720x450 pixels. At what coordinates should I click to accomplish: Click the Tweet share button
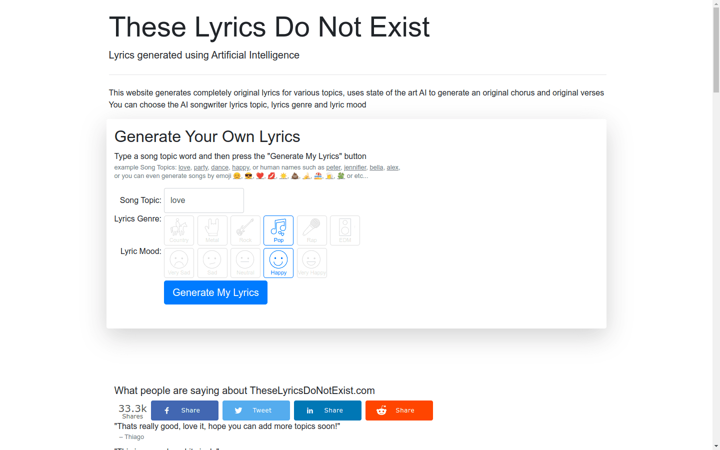[x=256, y=410]
